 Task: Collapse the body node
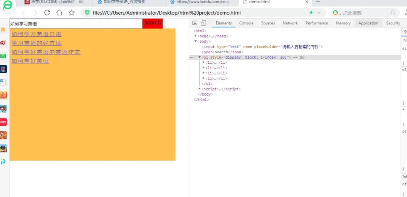coord(196,41)
